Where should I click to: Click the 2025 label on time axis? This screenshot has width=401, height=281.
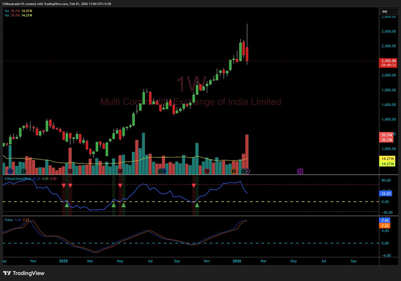pos(63,261)
